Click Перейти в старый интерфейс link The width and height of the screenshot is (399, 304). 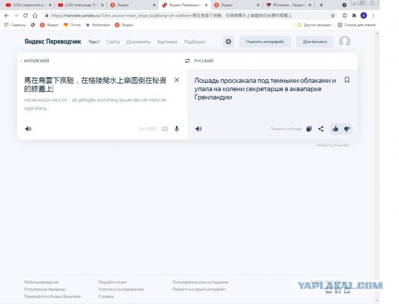pos(199,289)
